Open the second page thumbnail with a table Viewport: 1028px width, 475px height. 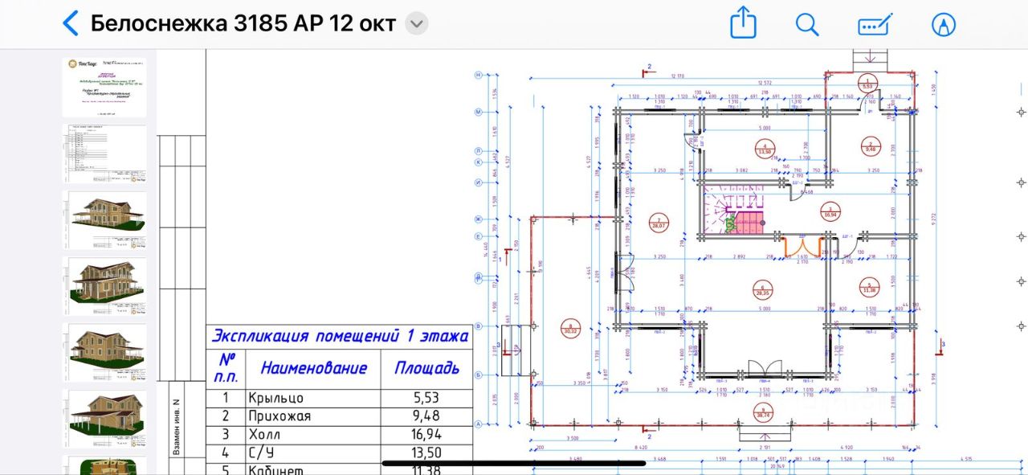click(x=104, y=154)
